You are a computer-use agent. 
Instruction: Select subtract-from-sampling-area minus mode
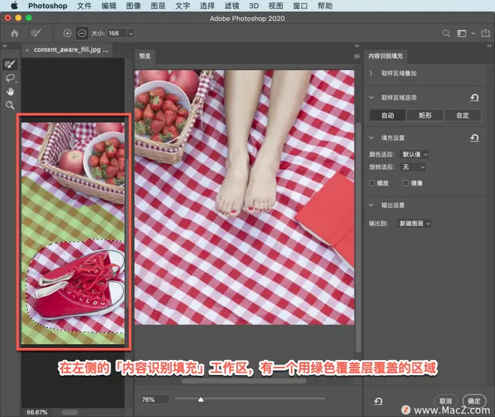coord(82,33)
